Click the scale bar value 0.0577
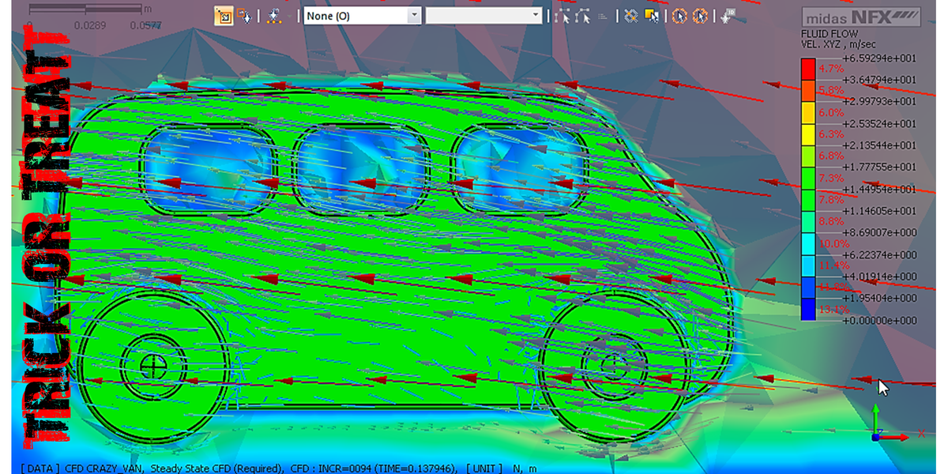948x474 pixels. (146, 25)
